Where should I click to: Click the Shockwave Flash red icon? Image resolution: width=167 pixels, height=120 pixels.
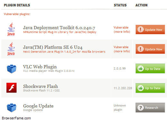click(12, 88)
